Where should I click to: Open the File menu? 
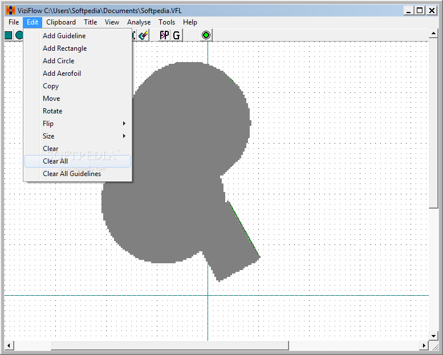pos(14,22)
